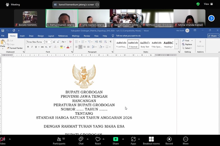
Task: Click the Share button in Word
Action: 213,36
